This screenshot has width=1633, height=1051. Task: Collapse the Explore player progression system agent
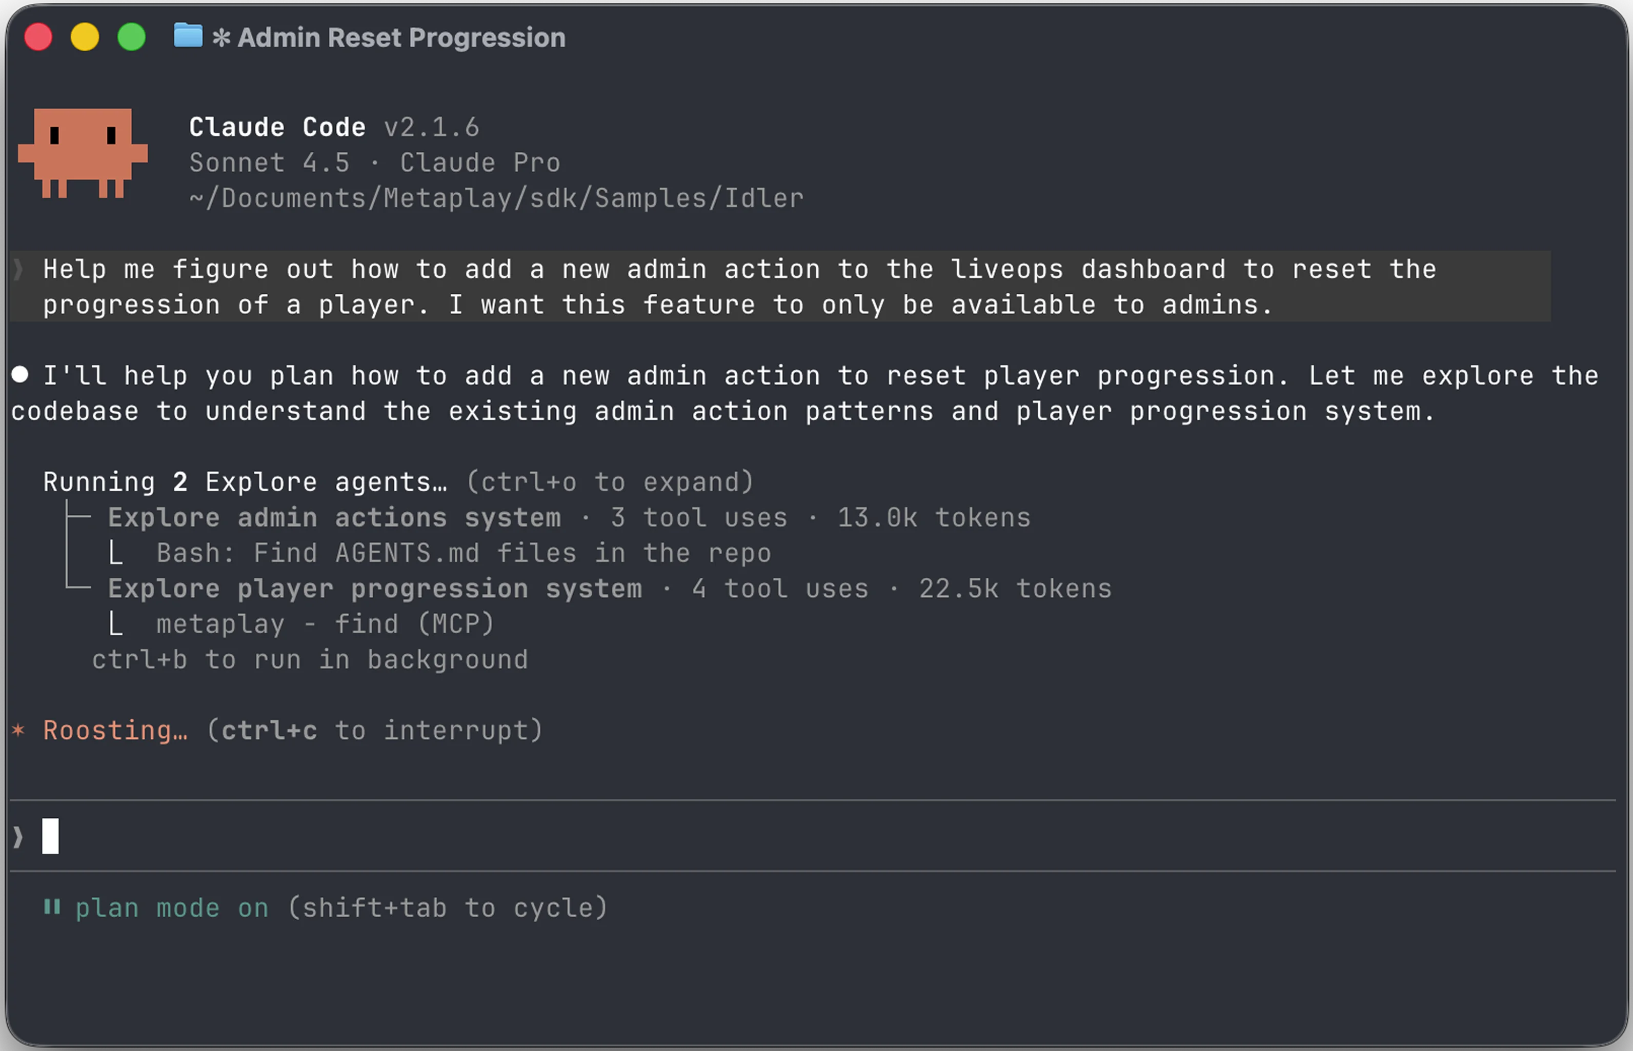pyautogui.click(x=375, y=588)
